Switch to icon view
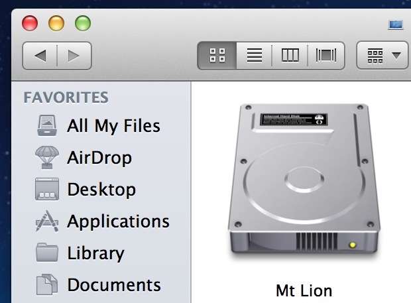Screen dimensions: 411x303 pos(217,55)
